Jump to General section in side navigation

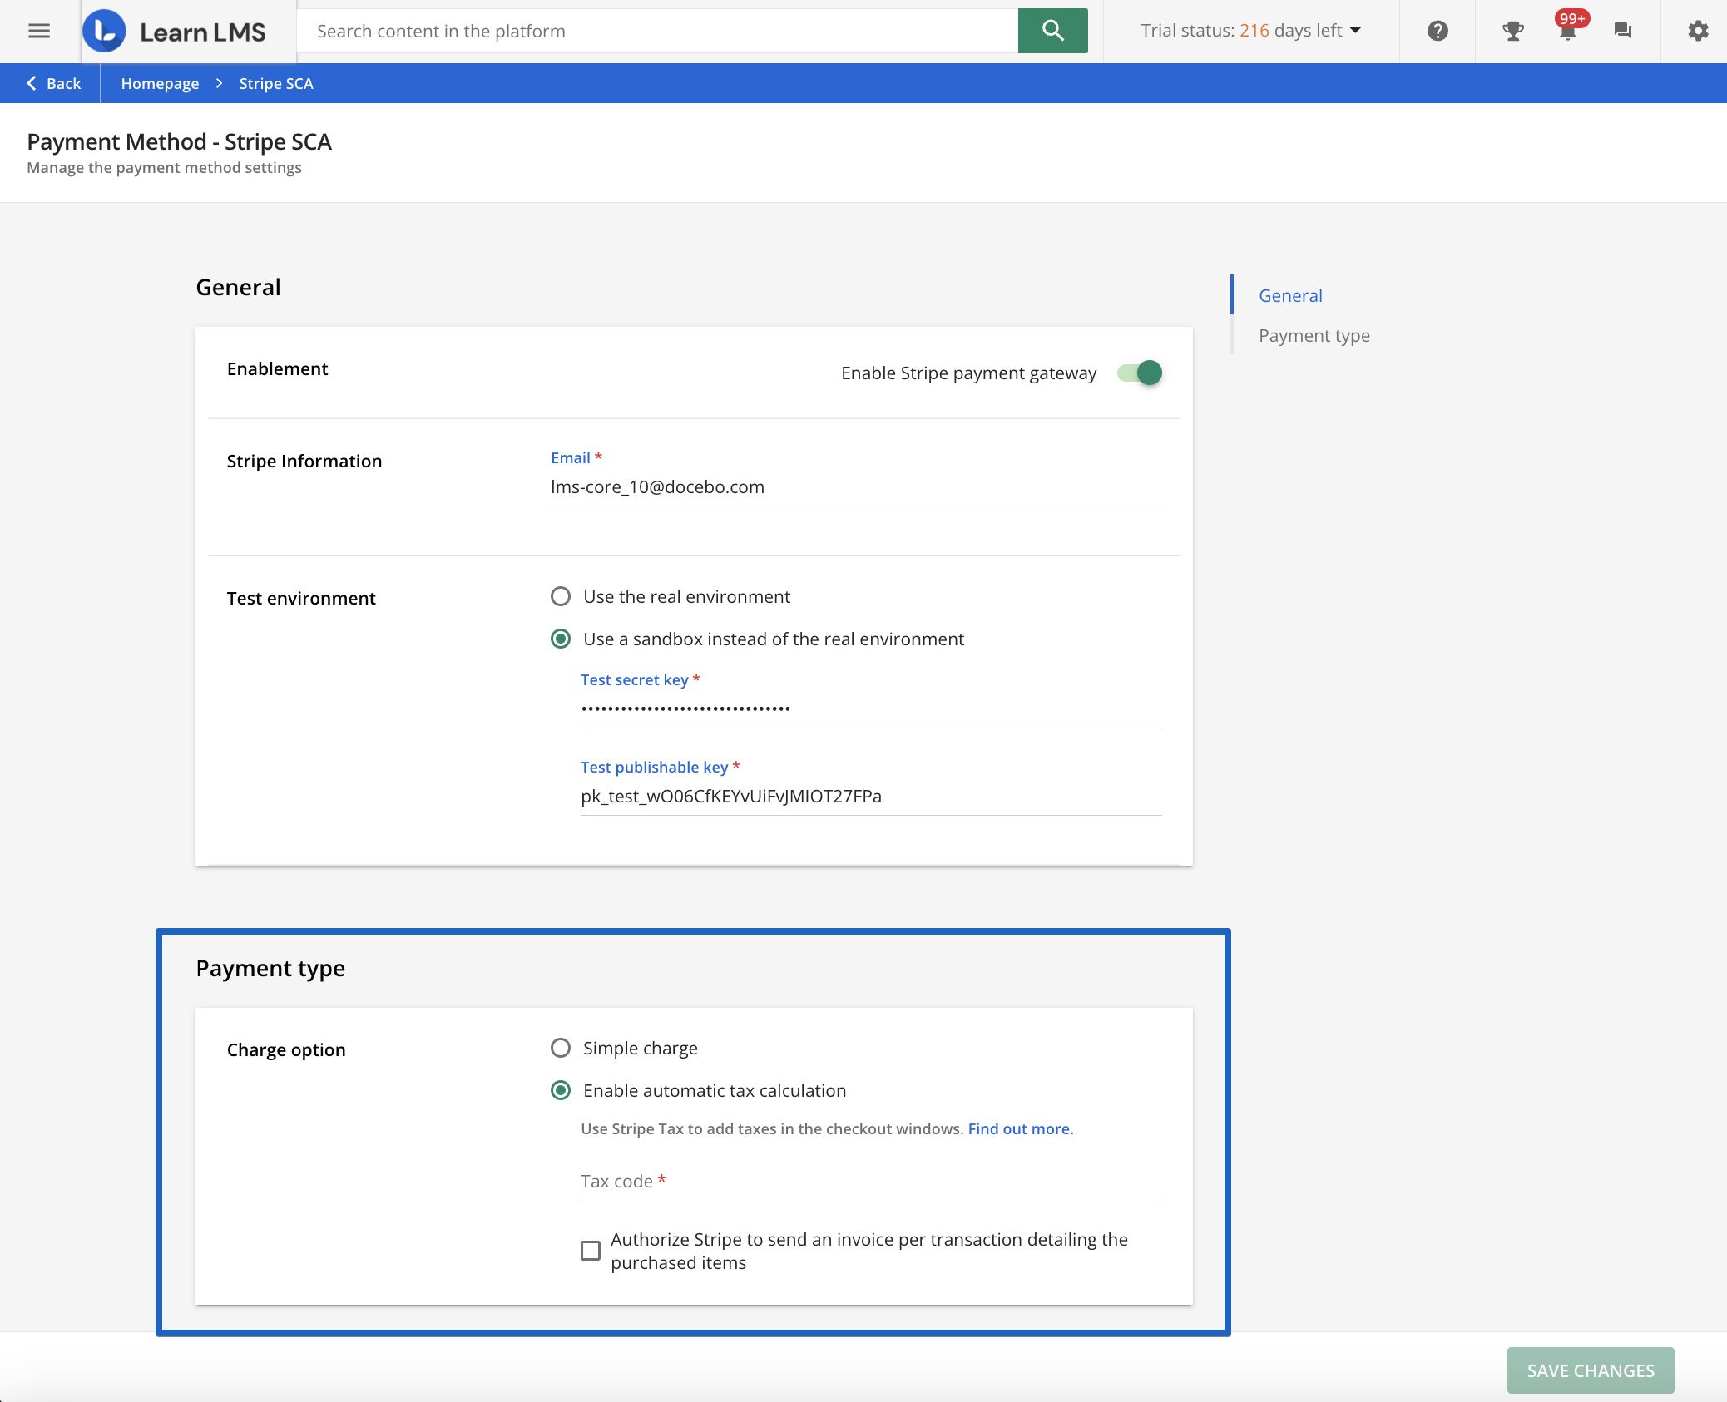click(1290, 295)
